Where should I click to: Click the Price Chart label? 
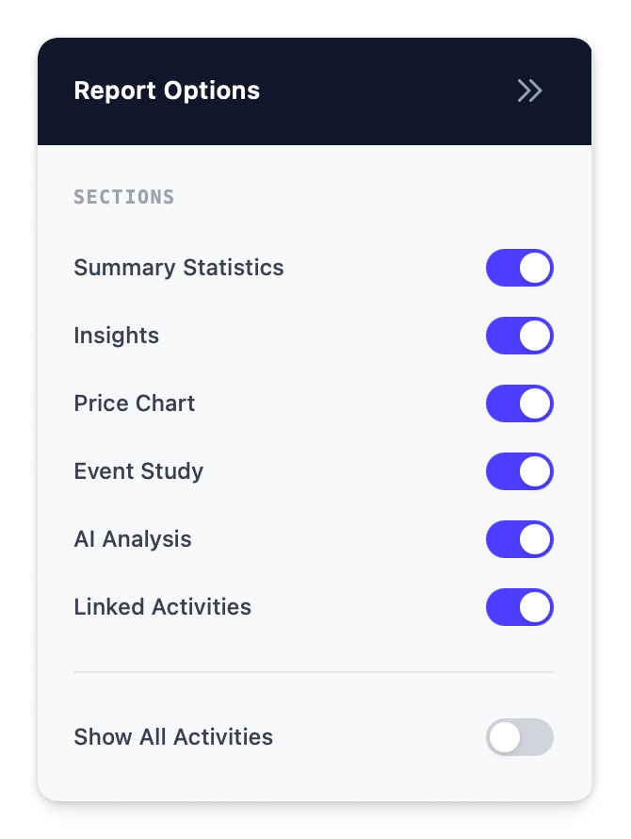click(135, 403)
